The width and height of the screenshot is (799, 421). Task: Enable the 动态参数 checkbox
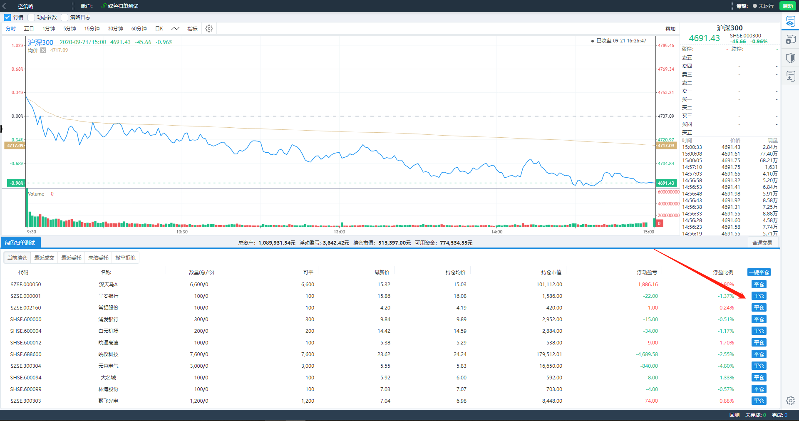click(x=31, y=17)
